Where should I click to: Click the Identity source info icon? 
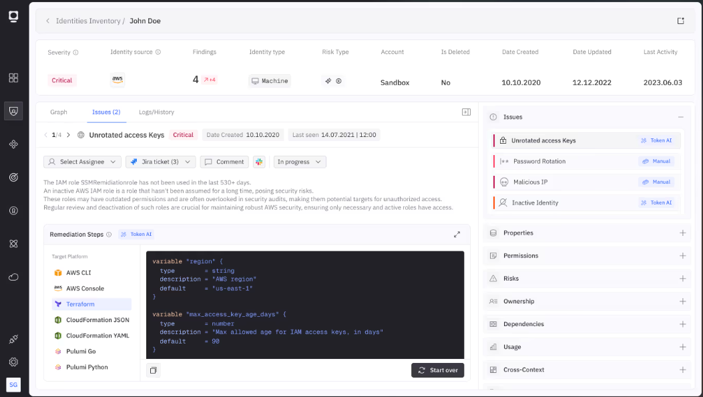[x=158, y=52]
